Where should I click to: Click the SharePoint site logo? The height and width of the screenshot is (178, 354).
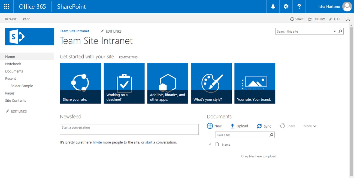pyautogui.click(x=30, y=36)
